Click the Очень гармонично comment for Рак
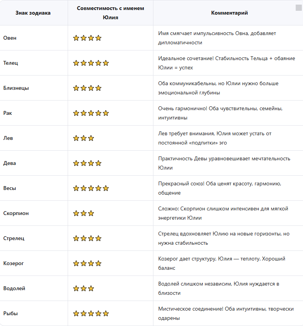Screen dimensions: 303x326 tap(220, 113)
